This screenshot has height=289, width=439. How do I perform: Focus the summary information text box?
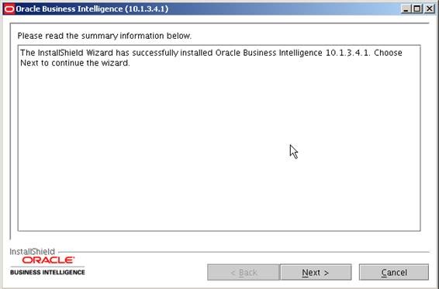[219, 138]
